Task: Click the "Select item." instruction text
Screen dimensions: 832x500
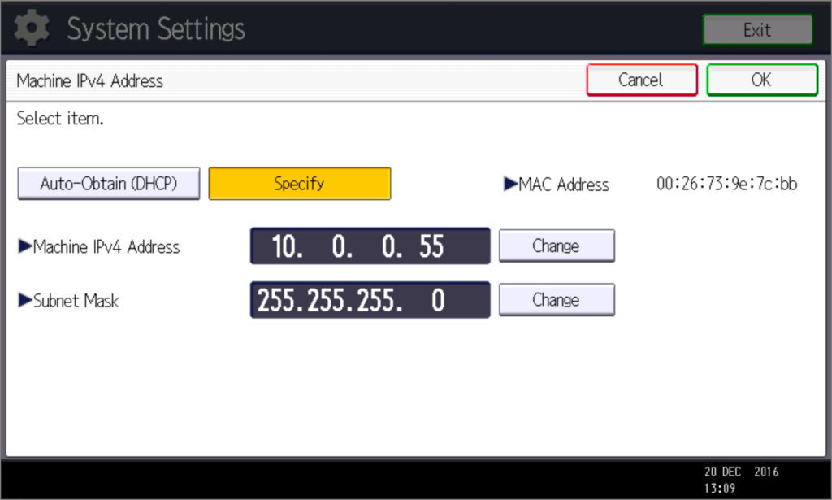Action: pos(60,120)
